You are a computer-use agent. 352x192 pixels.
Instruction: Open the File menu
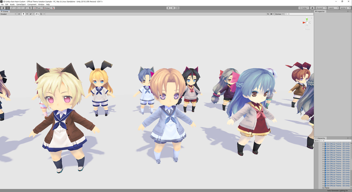(2, 4)
